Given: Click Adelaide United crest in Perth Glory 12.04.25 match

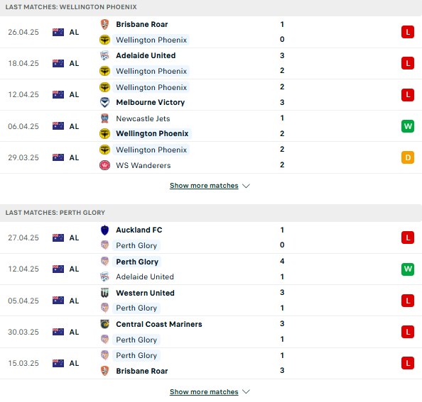Looking at the screenshot, I should click(104, 277).
